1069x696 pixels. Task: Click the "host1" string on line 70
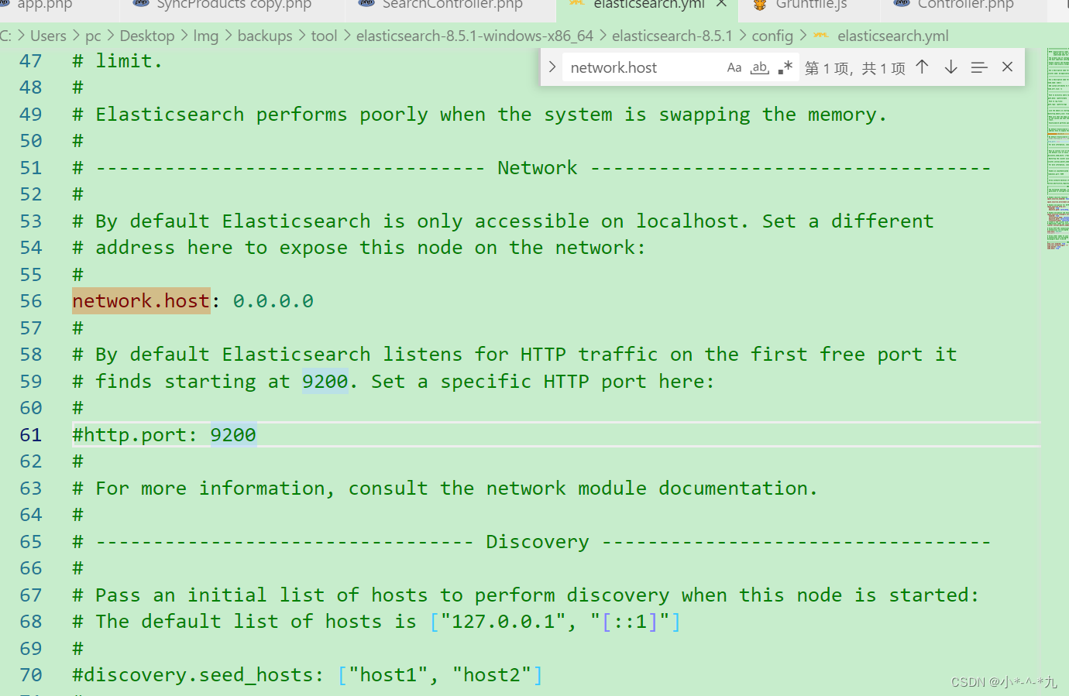pyautogui.click(x=388, y=675)
